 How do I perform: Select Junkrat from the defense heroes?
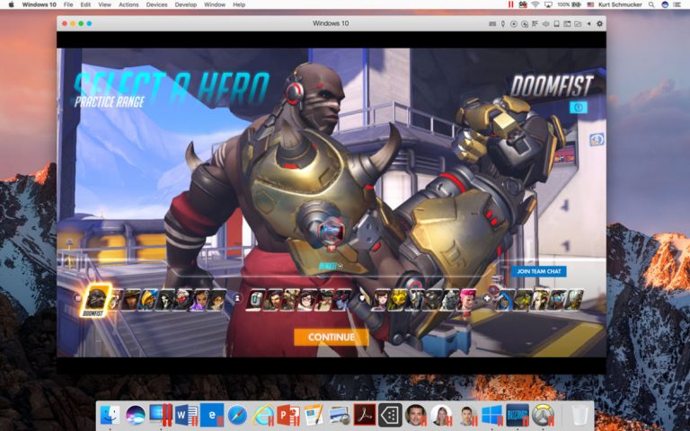290,300
